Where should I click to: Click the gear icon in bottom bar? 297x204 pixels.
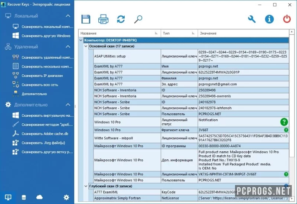coord(66,197)
